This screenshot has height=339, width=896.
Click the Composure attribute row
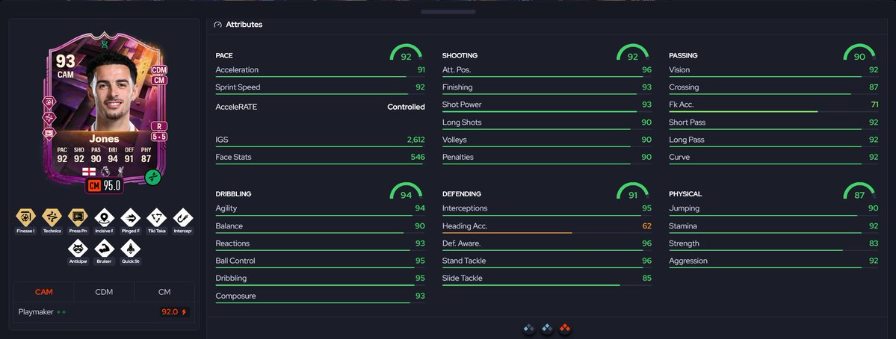[320, 296]
